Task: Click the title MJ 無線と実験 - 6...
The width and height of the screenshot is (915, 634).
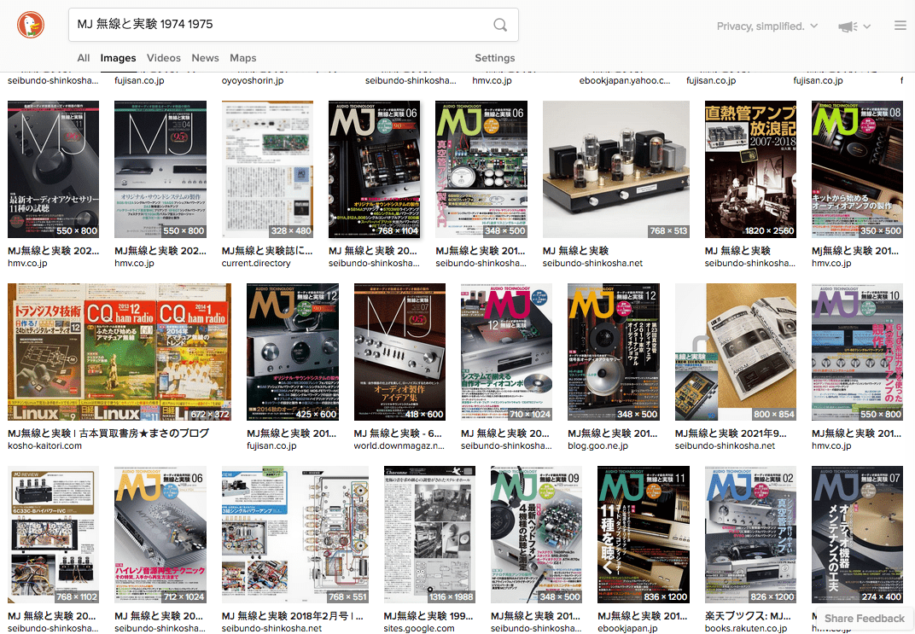Action: [x=398, y=433]
